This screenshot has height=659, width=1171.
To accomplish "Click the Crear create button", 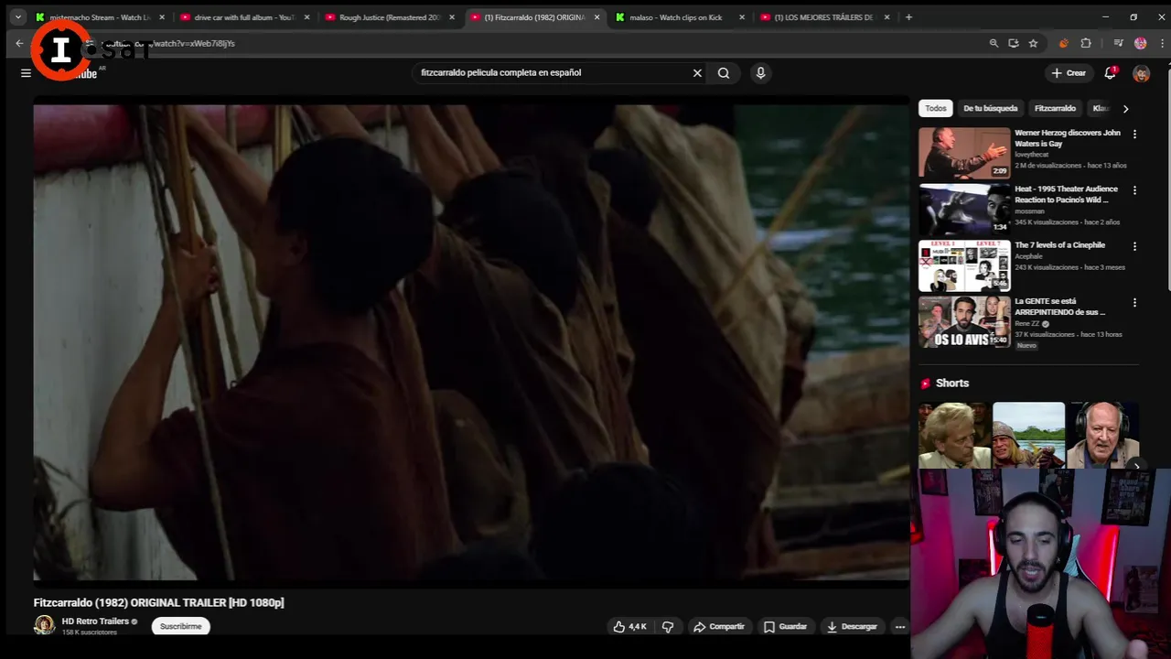I will tap(1069, 73).
